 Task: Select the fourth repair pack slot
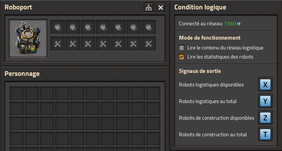coord(103,44)
